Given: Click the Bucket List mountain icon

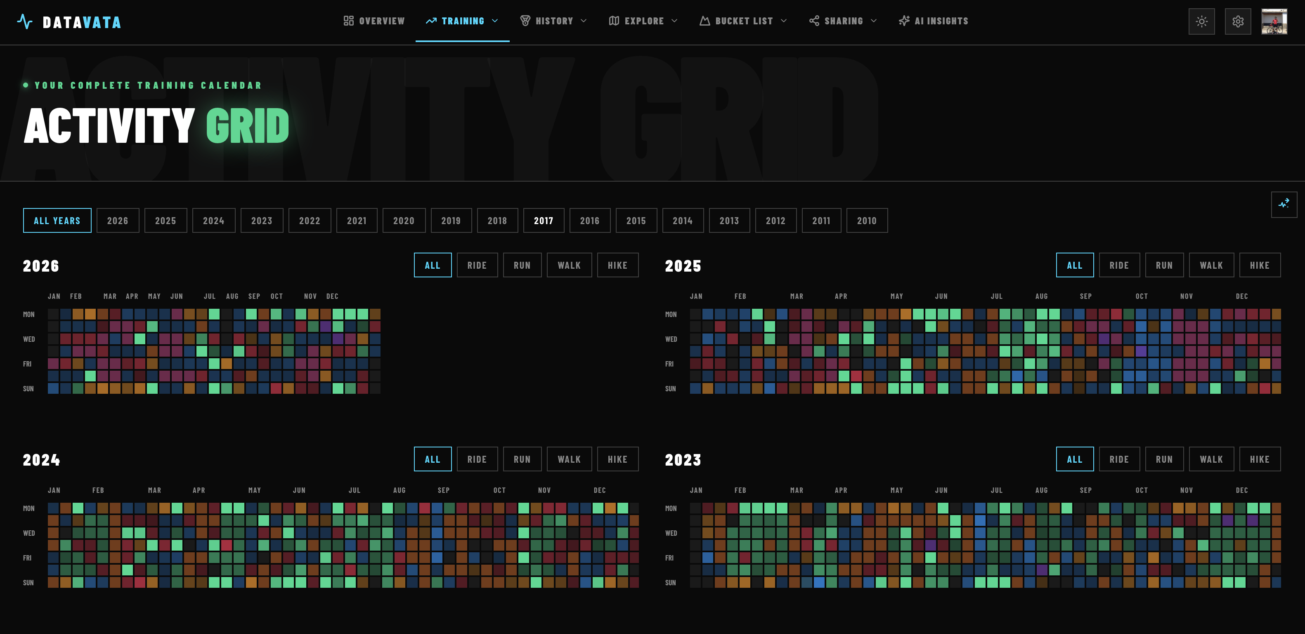Looking at the screenshot, I should 705,21.
